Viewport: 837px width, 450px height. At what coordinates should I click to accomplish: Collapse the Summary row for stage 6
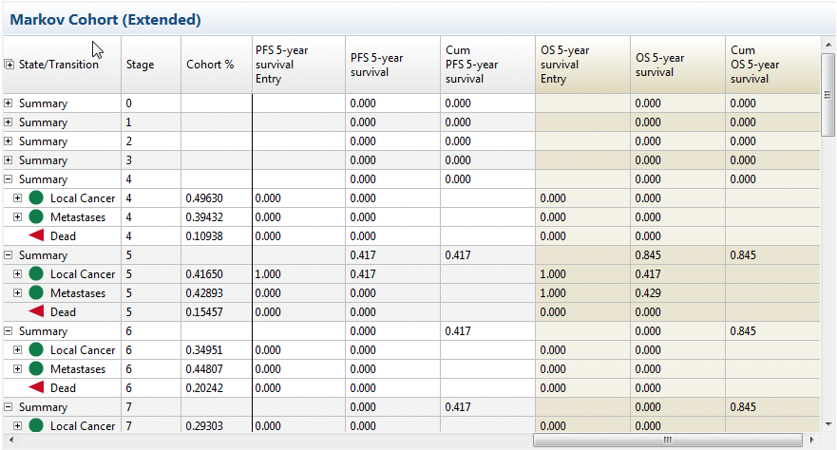[9, 331]
